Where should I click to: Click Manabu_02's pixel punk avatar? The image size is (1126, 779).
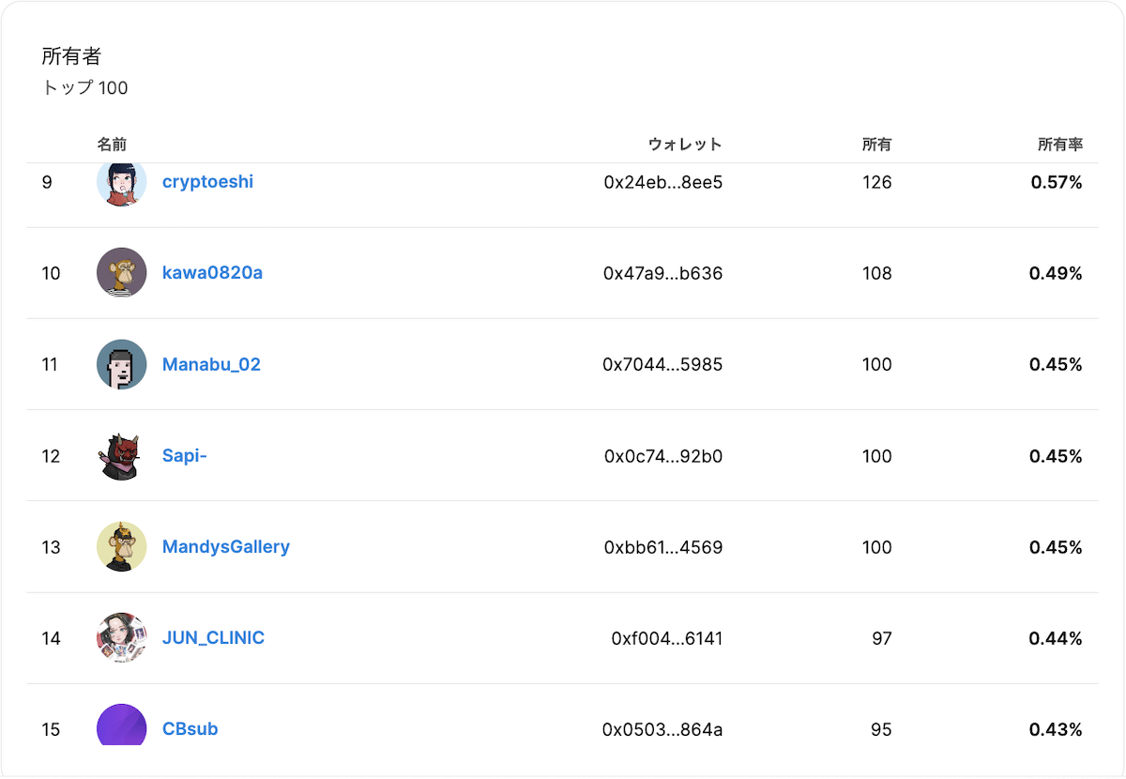click(122, 364)
